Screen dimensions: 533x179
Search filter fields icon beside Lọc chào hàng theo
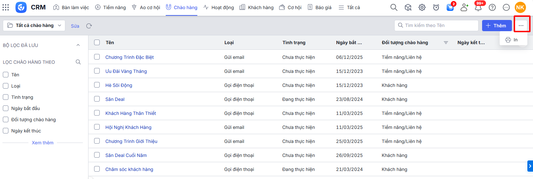pyautogui.click(x=78, y=62)
